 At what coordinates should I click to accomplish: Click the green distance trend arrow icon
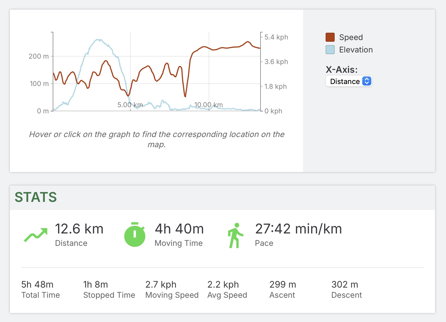point(36,235)
